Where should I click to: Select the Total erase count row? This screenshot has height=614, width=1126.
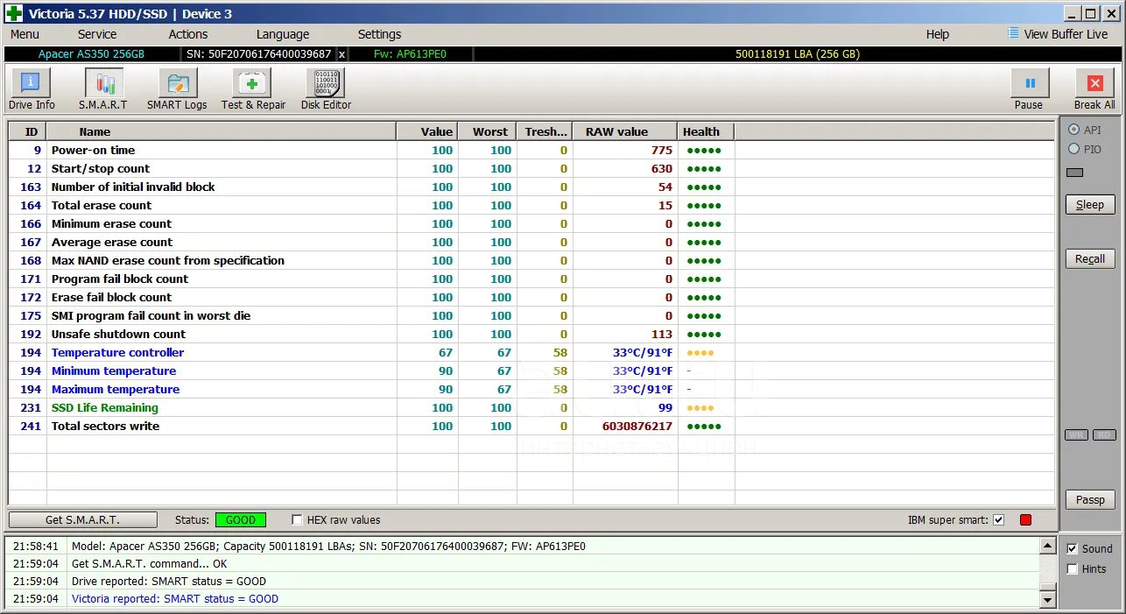[x=531, y=205]
